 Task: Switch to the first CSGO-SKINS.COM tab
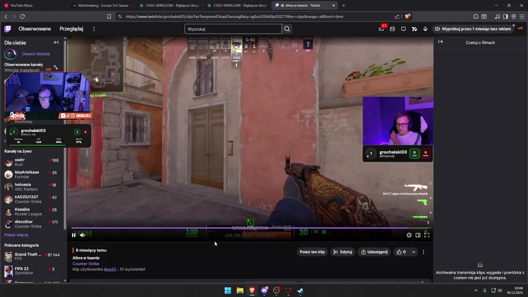coord(169,5)
